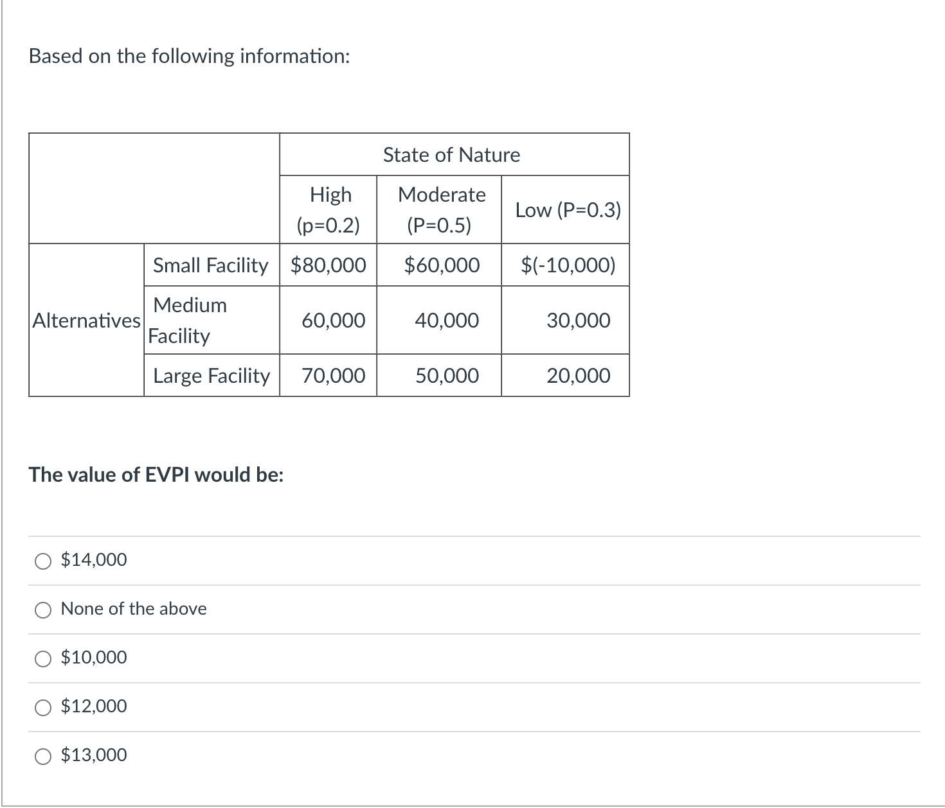Click the $12,000 answer text
The height and width of the screenshot is (808, 945).
click(94, 707)
